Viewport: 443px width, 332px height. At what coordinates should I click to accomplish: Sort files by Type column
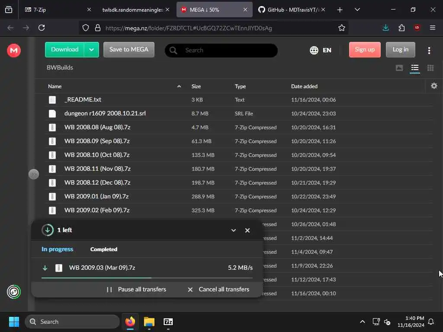tap(240, 86)
